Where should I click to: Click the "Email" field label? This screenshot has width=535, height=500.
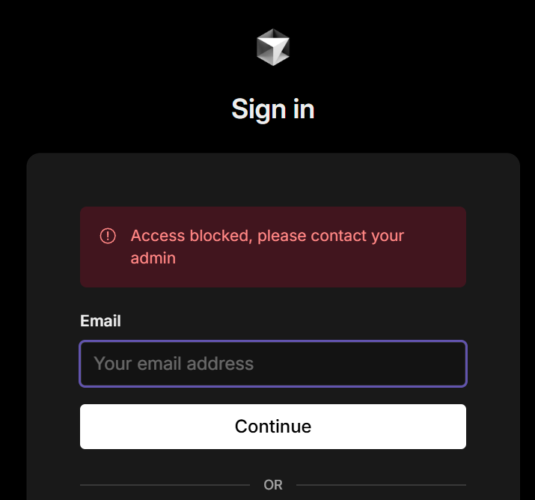point(100,321)
